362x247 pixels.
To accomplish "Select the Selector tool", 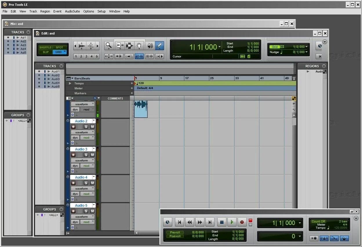I will [x=129, y=46].
